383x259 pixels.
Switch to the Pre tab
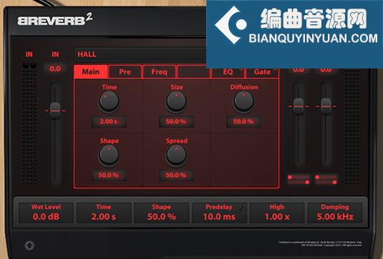[125, 72]
